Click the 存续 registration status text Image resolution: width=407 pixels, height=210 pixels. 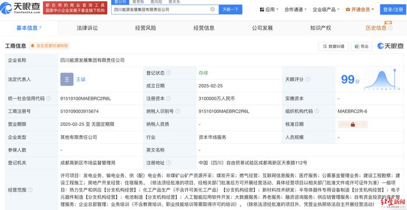[x=203, y=73]
